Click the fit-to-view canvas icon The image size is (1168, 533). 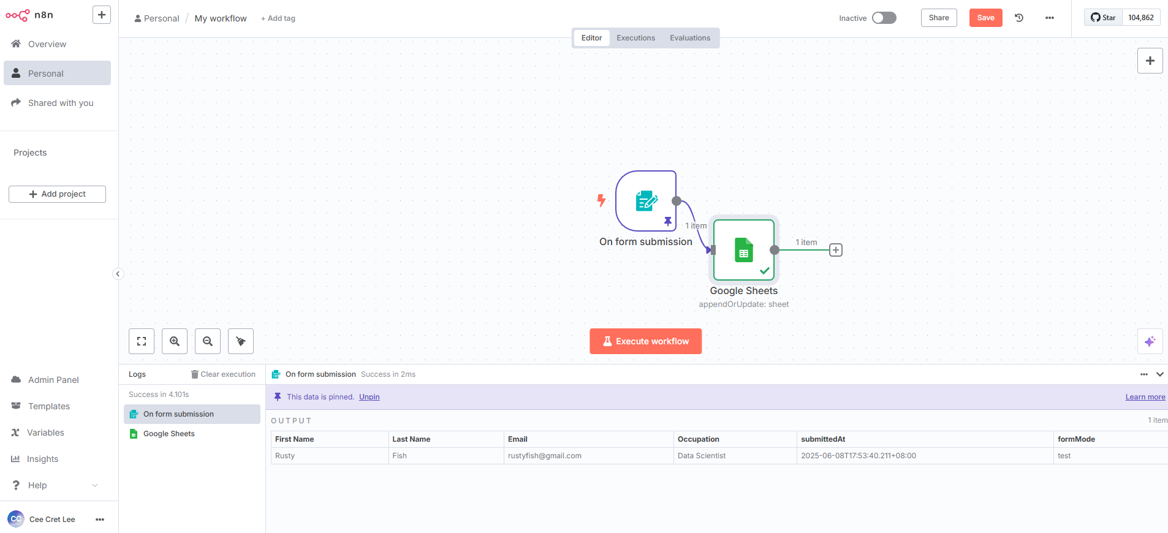pos(142,341)
